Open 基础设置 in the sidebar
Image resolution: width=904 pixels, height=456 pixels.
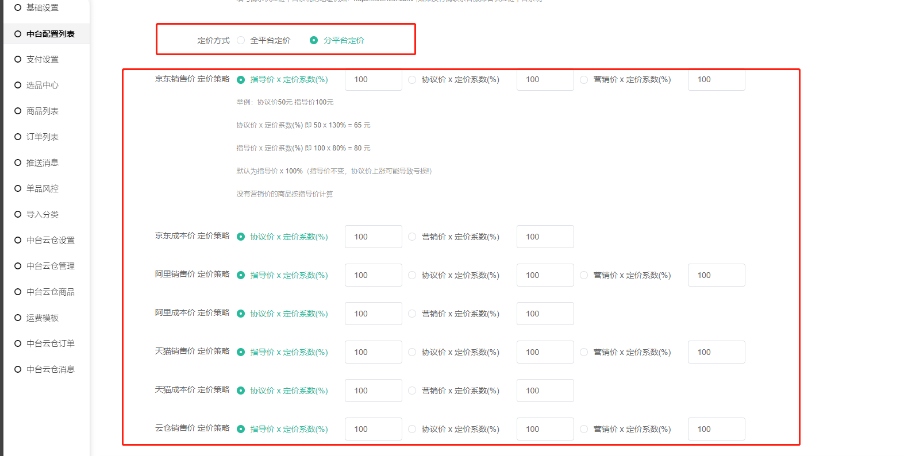[42, 7]
